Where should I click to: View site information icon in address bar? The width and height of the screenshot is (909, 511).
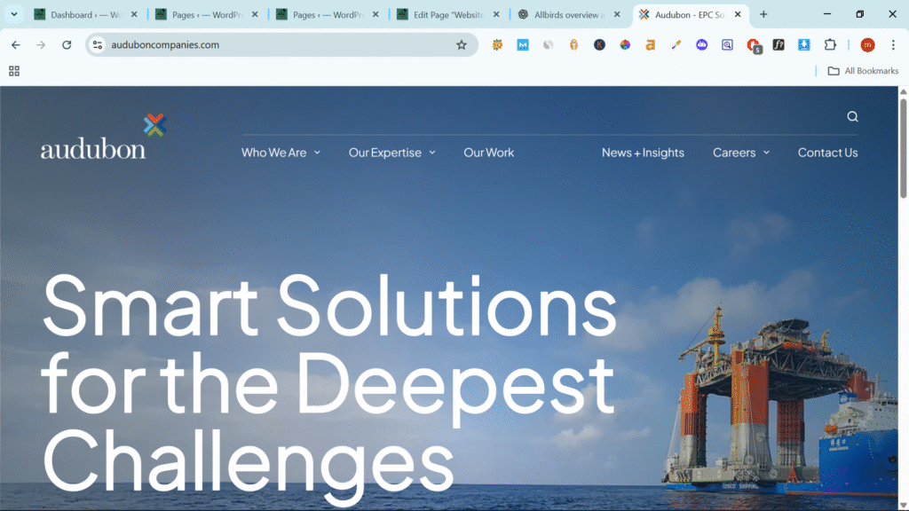pyautogui.click(x=98, y=45)
